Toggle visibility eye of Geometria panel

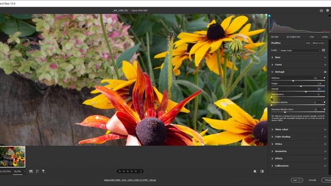click(x=325, y=151)
